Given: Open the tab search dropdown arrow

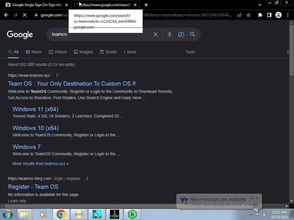Looking at the screenshot, I should 260,5.
